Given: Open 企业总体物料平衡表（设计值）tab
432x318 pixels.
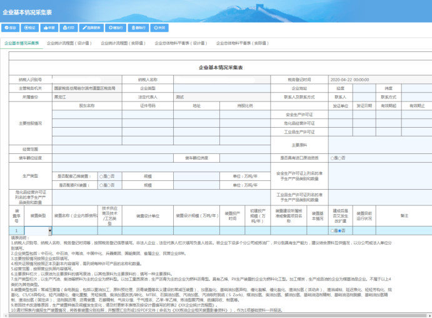Looking at the screenshot, I should [x=181, y=44].
